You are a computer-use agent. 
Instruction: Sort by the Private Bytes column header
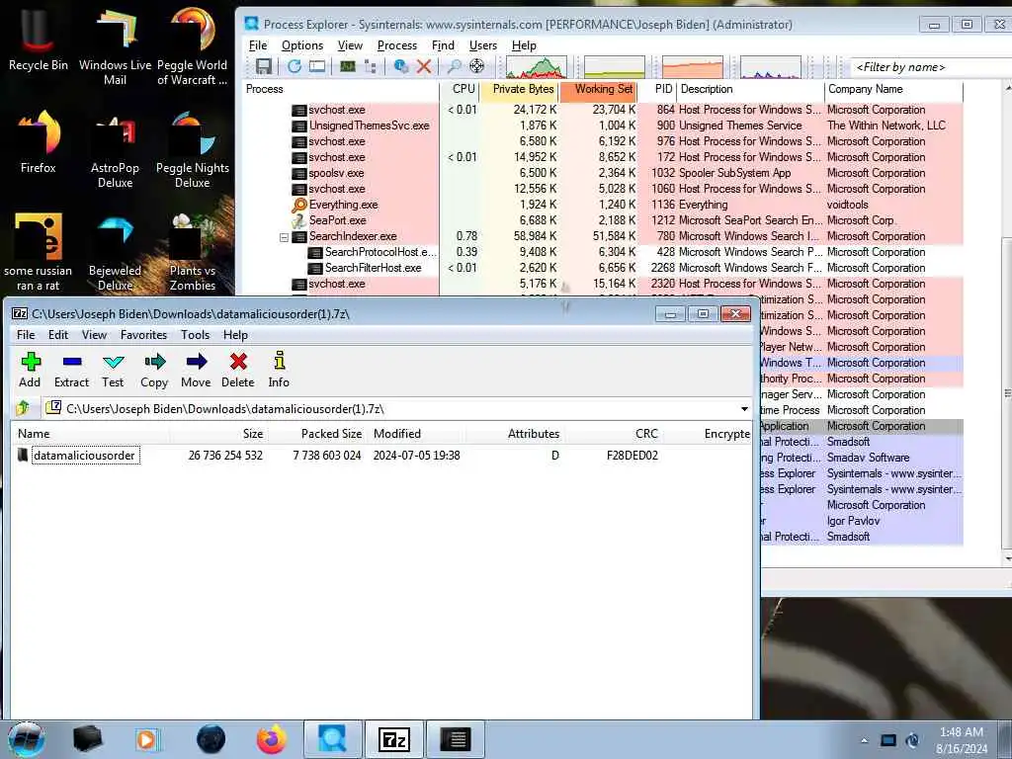(520, 90)
